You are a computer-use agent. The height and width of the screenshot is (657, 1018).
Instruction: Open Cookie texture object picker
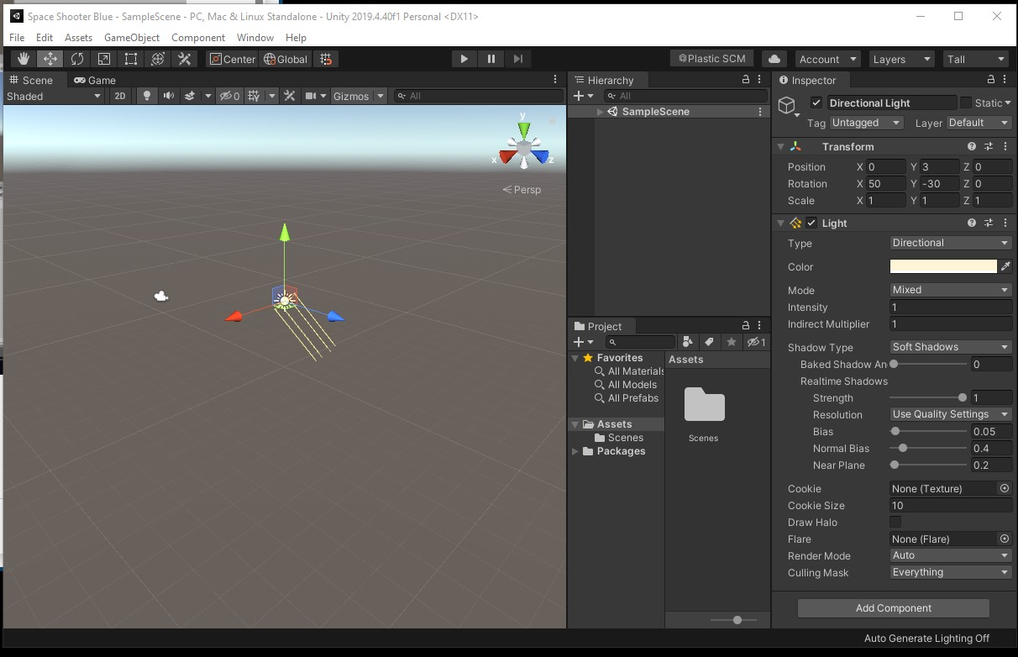[1005, 488]
